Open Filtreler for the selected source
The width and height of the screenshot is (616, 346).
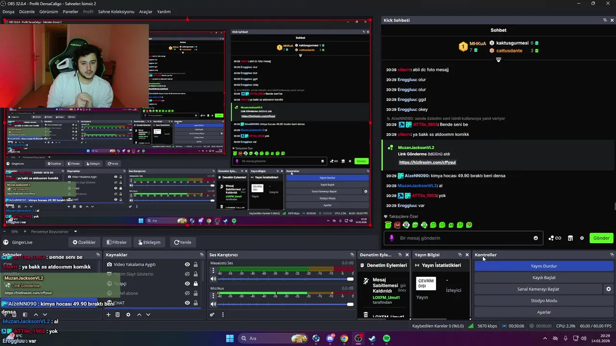pyautogui.click(x=117, y=242)
